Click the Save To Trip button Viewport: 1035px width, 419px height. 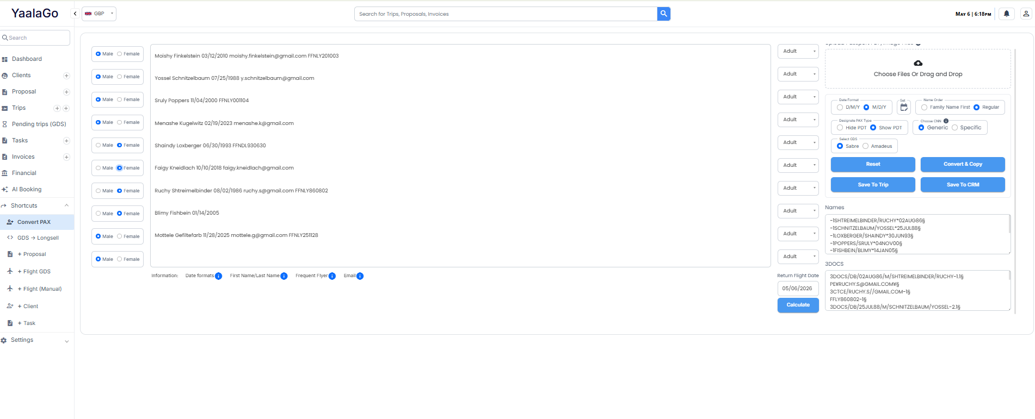click(873, 185)
